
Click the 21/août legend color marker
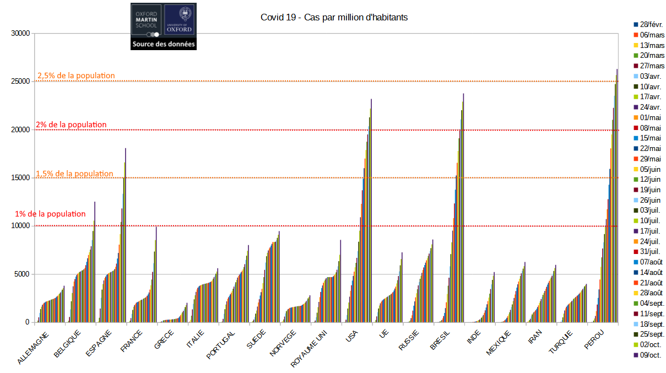click(x=636, y=283)
